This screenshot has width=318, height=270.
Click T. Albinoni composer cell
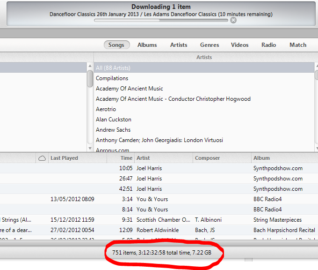pyautogui.click(x=208, y=220)
